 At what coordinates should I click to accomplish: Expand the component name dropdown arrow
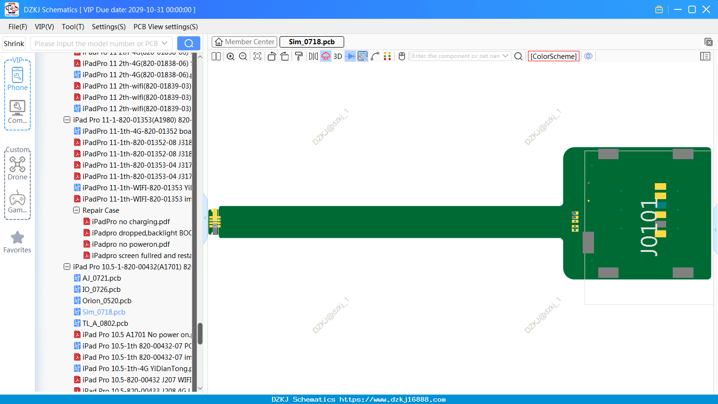[505, 56]
